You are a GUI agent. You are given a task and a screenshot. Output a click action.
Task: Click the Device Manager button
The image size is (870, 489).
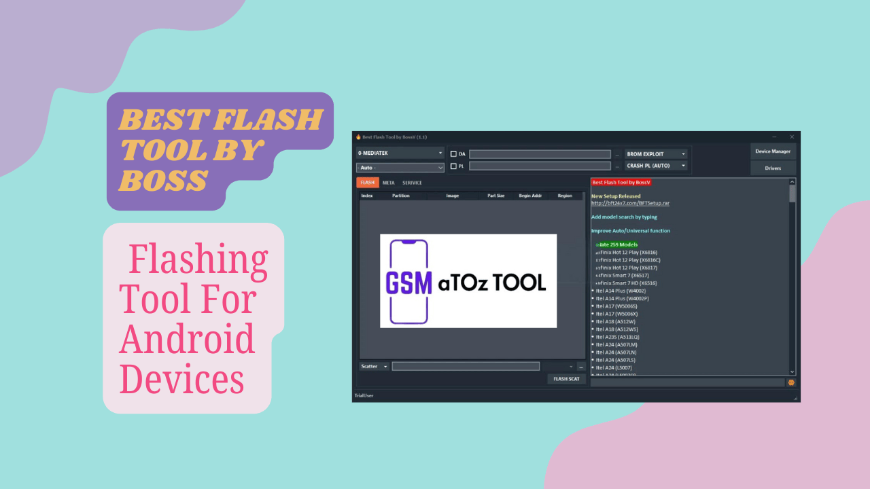click(773, 151)
